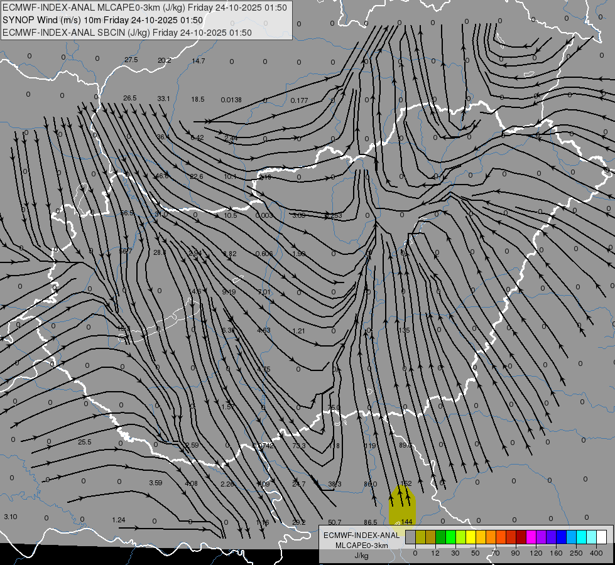Click the legend scale label '12'
Screen dimensions: 615x565
coord(435,553)
